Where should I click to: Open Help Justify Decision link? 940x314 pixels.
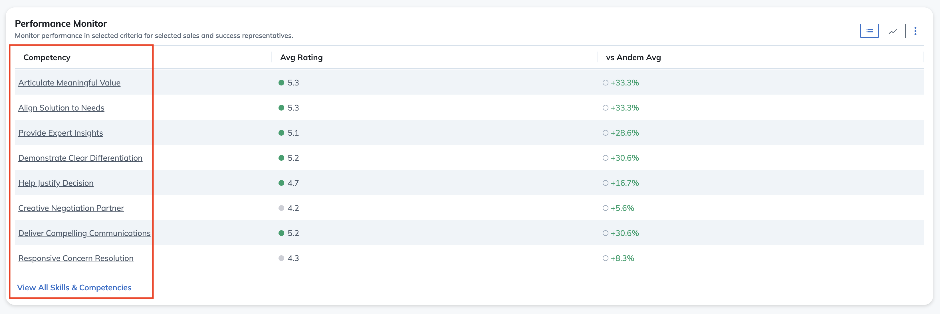[x=56, y=183]
